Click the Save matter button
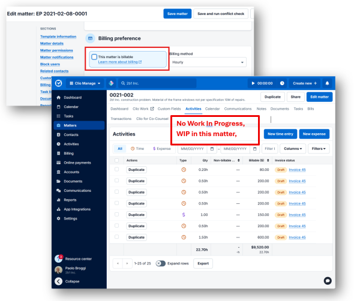The image size is (360, 301). (177, 14)
